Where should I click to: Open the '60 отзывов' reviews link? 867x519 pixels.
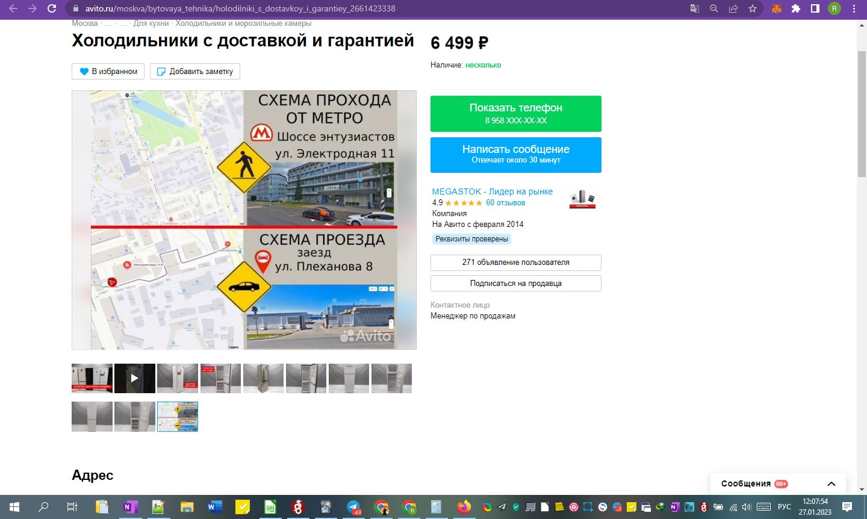point(506,203)
